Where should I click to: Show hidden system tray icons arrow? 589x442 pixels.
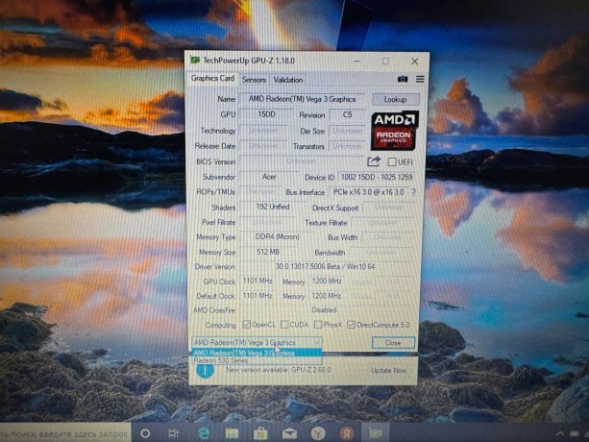pos(560,433)
